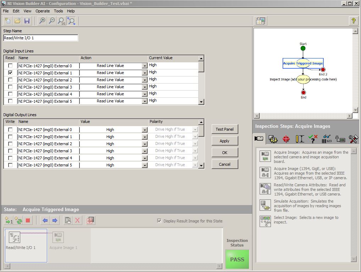Click the Edit Step icon with the hand
Image resolution: width=361 pixels, height=272 pixels.
[x=68, y=221]
